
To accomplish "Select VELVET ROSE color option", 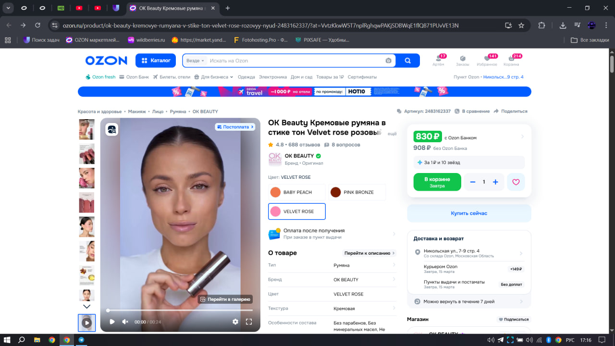I will [296, 211].
